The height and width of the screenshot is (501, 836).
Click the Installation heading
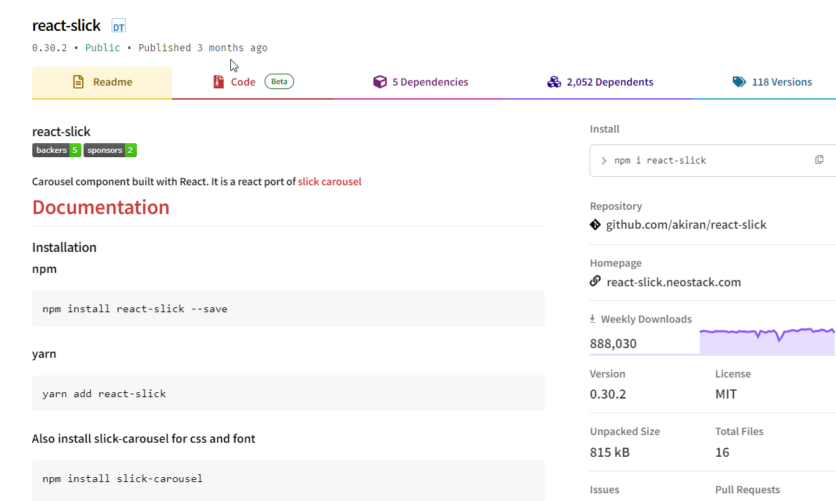(x=64, y=247)
